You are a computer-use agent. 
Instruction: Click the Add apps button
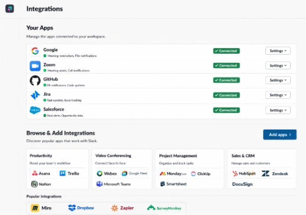(280, 134)
